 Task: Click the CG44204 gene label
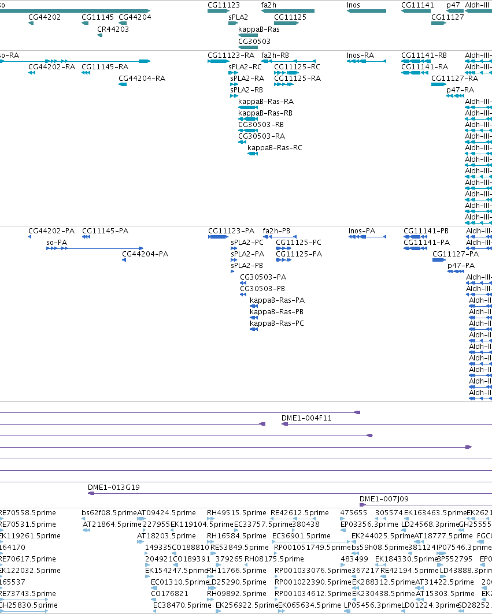pos(135,17)
